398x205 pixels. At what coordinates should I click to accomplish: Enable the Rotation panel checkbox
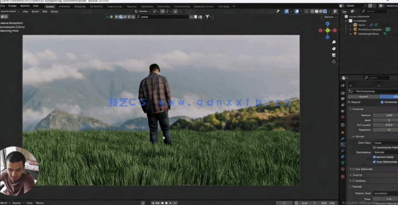[x=354, y=181]
